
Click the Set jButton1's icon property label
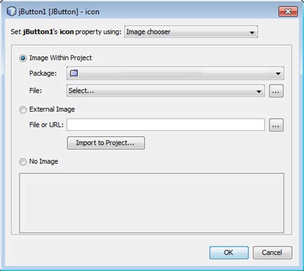pos(66,32)
